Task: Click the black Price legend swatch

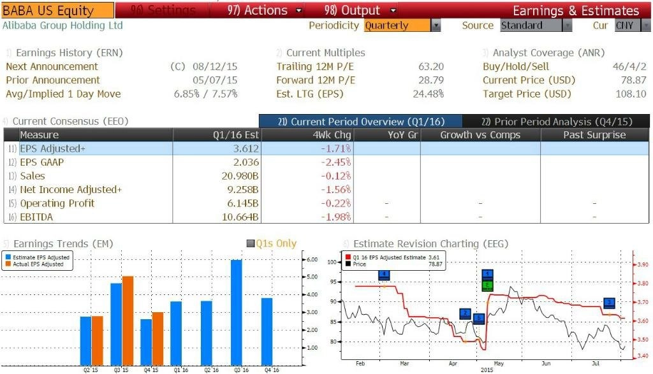Action: (x=348, y=264)
